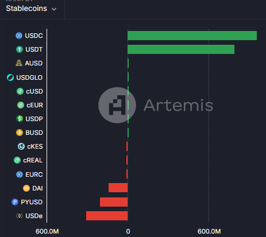Click the thin green AUSD bar
Image resolution: width=266 pixels, height=237 pixels.
(128, 63)
